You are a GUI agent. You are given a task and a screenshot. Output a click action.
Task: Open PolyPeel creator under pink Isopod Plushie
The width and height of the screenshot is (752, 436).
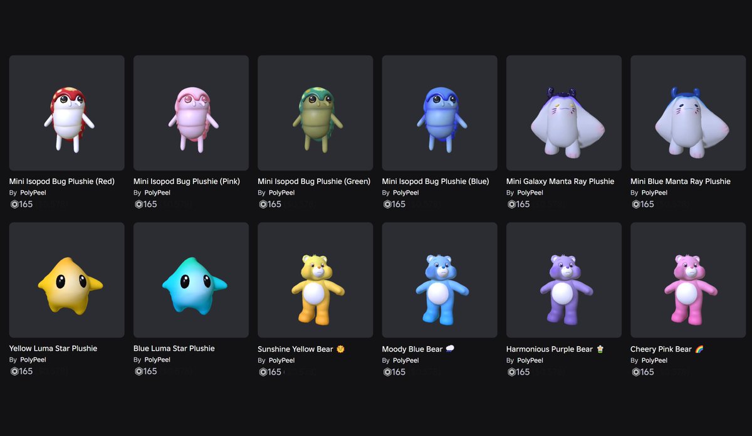click(x=157, y=193)
